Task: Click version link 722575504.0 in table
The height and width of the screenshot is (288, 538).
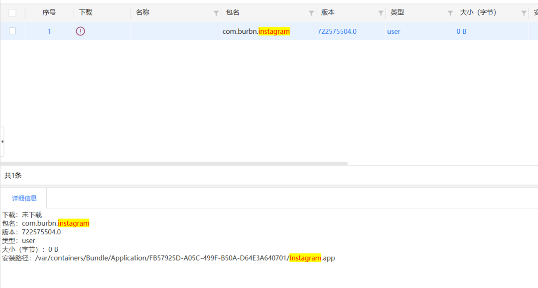Action: [337, 31]
